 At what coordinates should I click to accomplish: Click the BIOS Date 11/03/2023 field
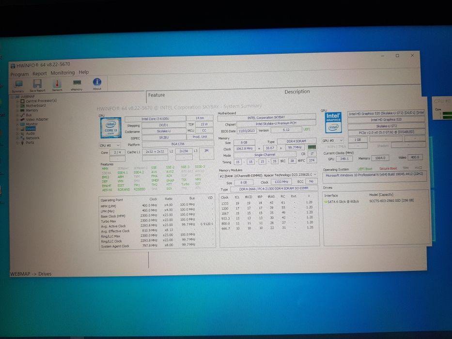(247, 131)
